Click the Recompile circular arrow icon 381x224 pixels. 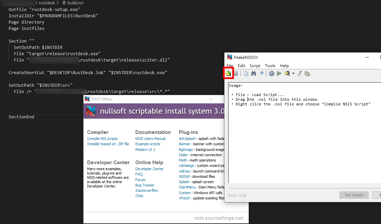[x=272, y=73]
